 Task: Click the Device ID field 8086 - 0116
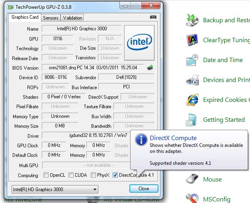pos(55,77)
